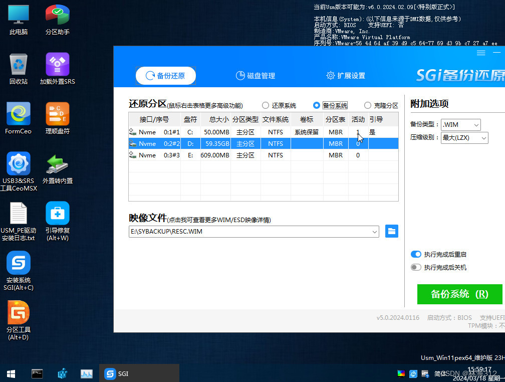Click the 分区表 column header
Screen dimensions: 505x382
pyautogui.click(x=336, y=119)
